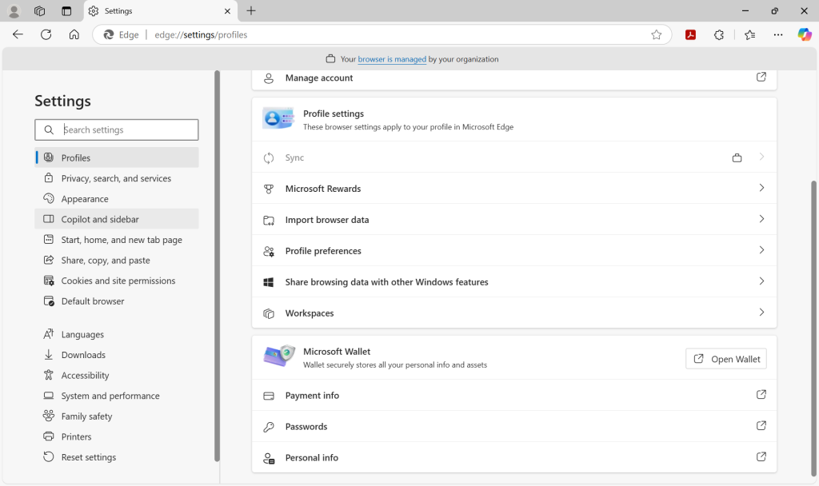
Task: Click the Favorites star list icon
Action: (749, 34)
